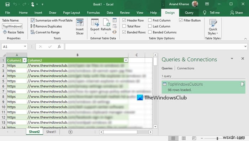Screen dimensions: 249x141
Task: Select the column B header
Action: click(78, 55)
